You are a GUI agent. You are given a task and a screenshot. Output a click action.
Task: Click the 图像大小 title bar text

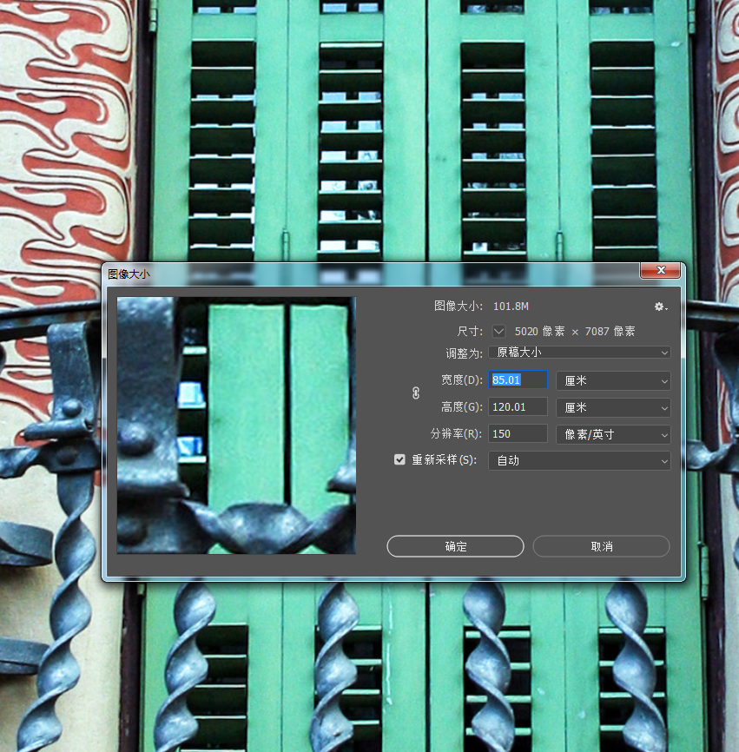[129, 274]
